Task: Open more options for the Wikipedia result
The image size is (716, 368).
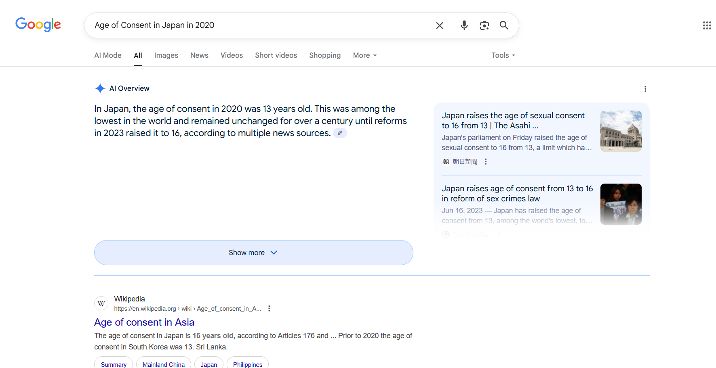Action: [269, 308]
